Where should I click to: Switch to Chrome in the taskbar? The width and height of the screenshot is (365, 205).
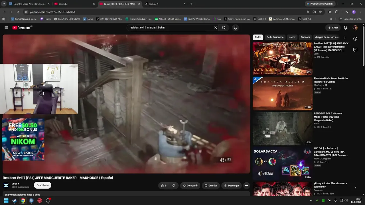(23, 200)
